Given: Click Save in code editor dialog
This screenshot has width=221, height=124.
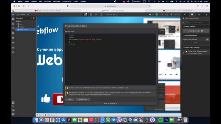Looking at the screenshot, I should click(x=70, y=100).
